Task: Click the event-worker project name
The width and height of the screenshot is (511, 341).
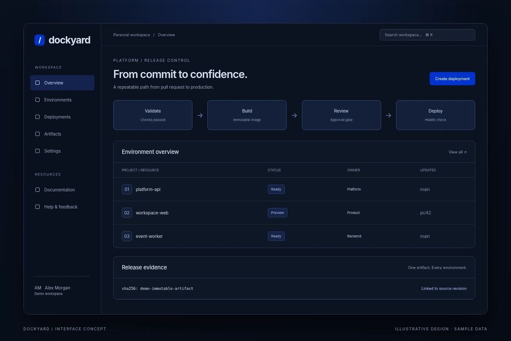Action: coord(149,236)
